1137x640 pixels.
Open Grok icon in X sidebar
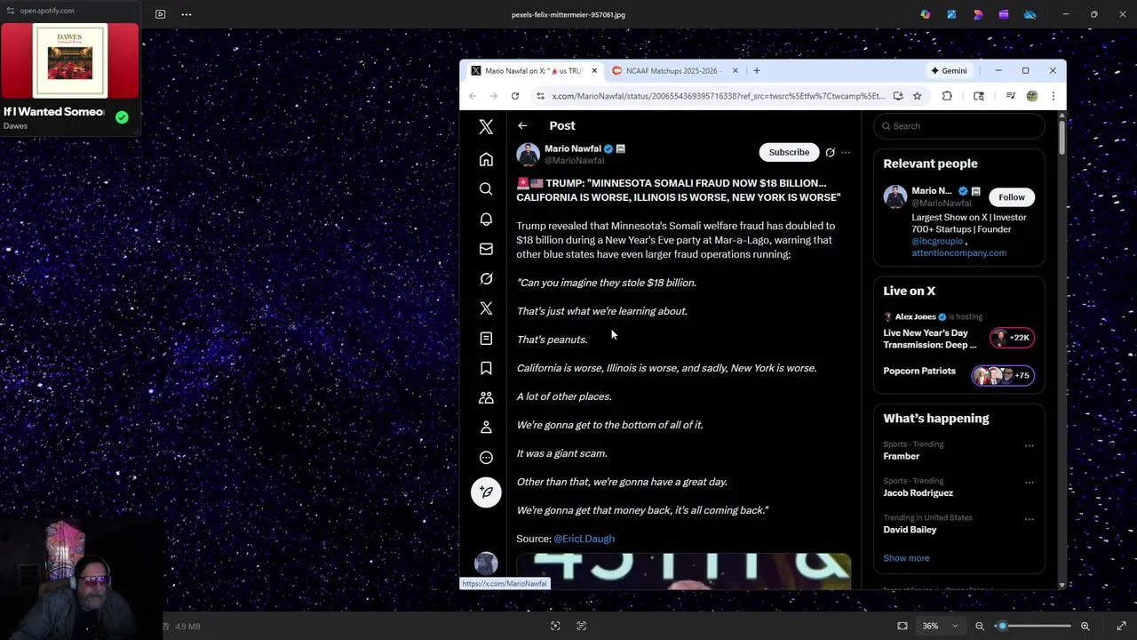486,278
